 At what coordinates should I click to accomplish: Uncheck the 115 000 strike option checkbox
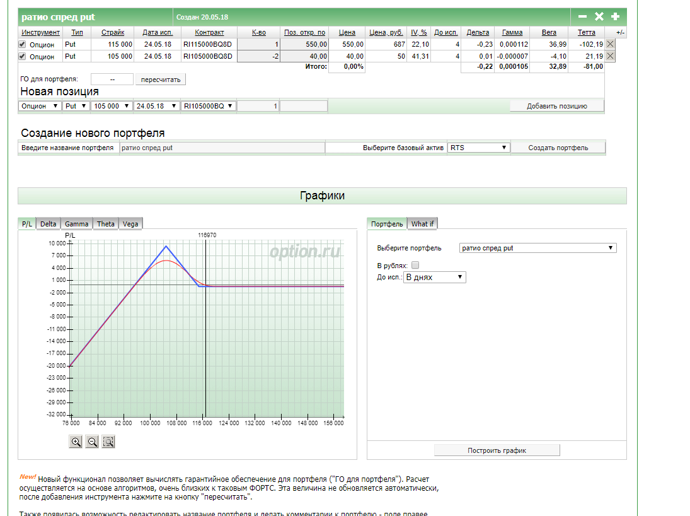point(23,44)
